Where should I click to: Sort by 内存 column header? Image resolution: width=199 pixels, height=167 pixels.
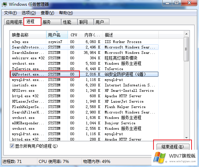click(x=91, y=35)
